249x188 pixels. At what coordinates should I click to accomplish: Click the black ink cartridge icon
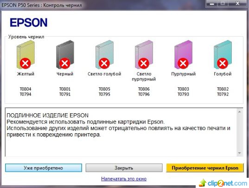[x=65, y=54]
